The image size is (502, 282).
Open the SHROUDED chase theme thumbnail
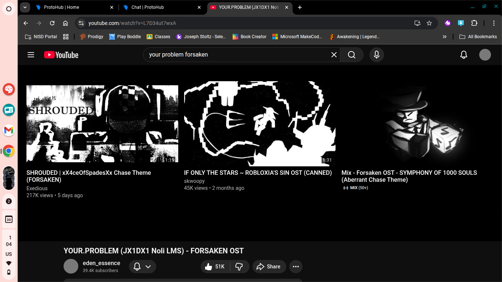tap(102, 123)
